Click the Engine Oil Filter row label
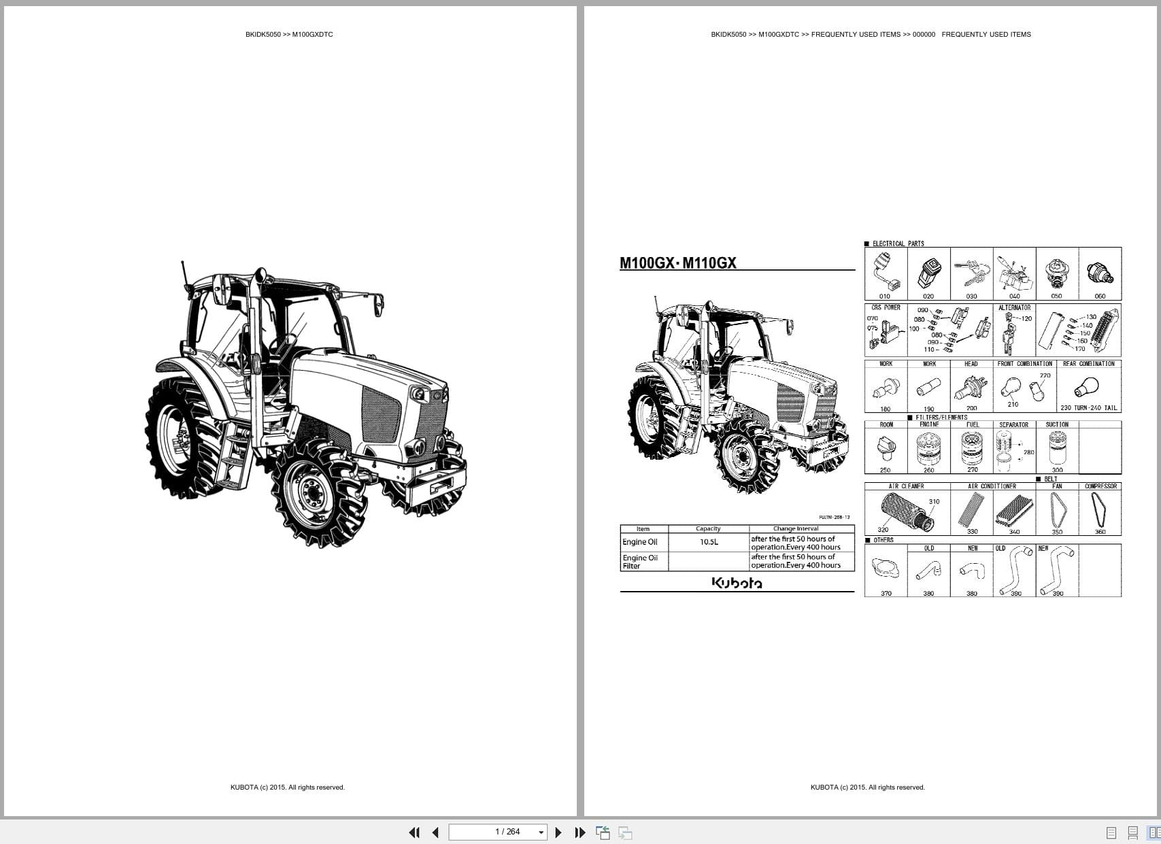The width and height of the screenshot is (1161, 844). (639, 561)
